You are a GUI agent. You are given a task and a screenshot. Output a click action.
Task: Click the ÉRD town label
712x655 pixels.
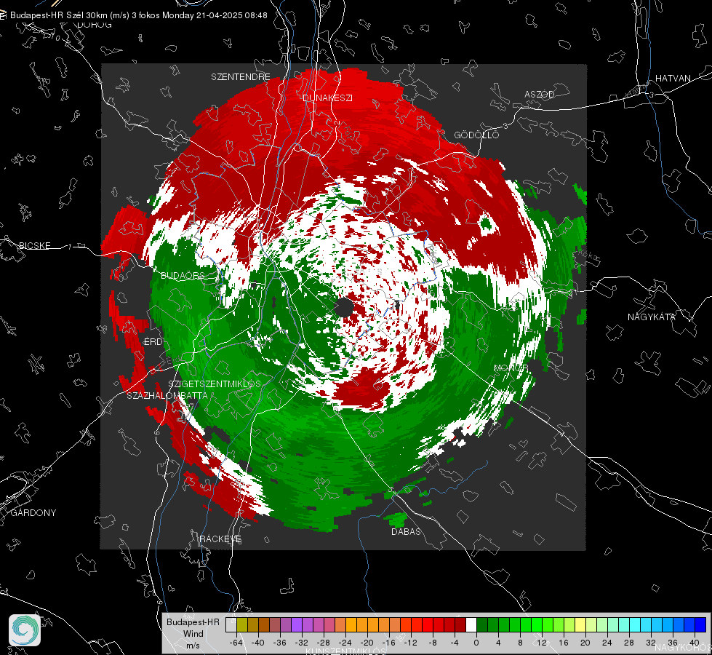[153, 342]
